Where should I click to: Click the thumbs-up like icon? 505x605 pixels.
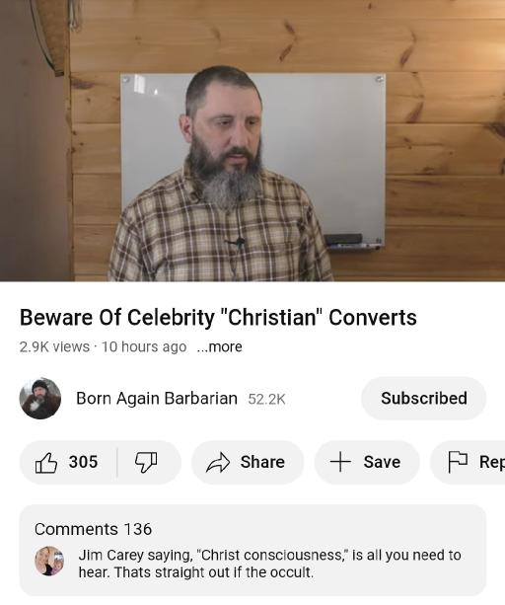click(46, 462)
